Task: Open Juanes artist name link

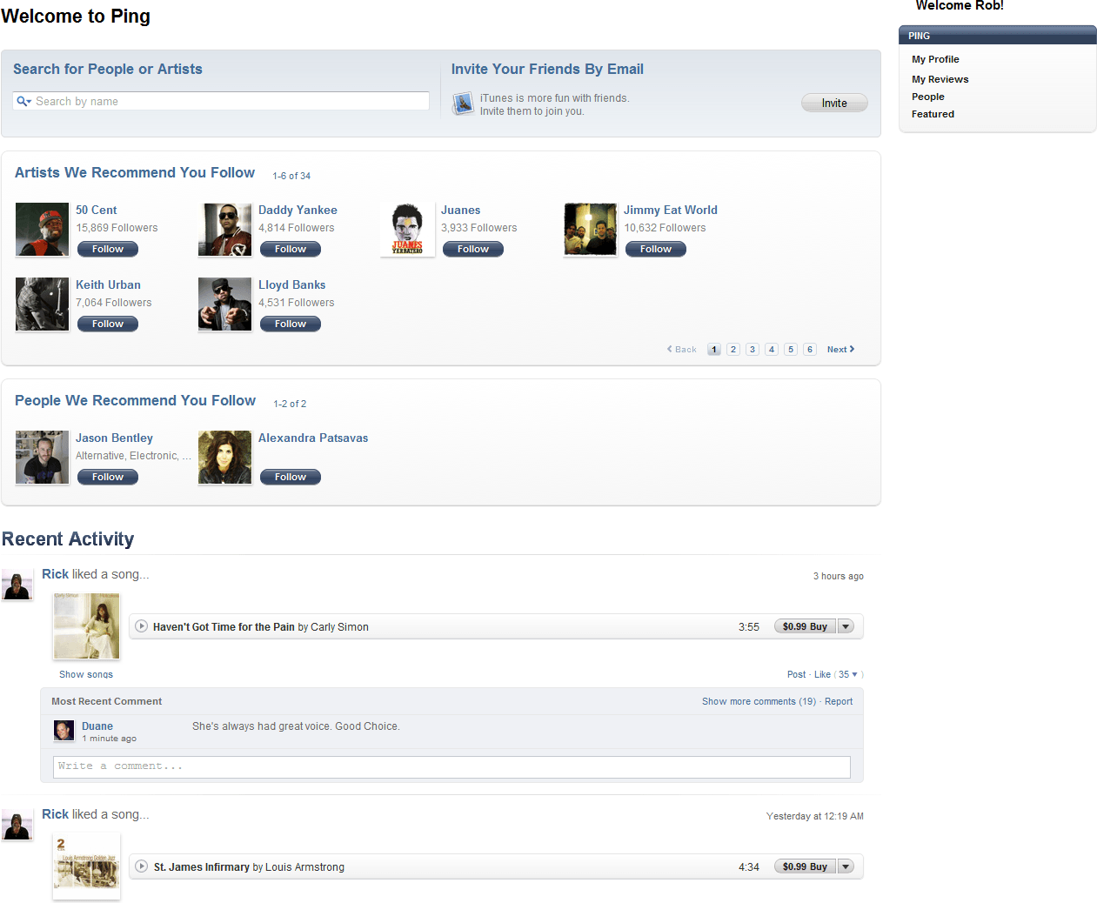Action: [460, 210]
